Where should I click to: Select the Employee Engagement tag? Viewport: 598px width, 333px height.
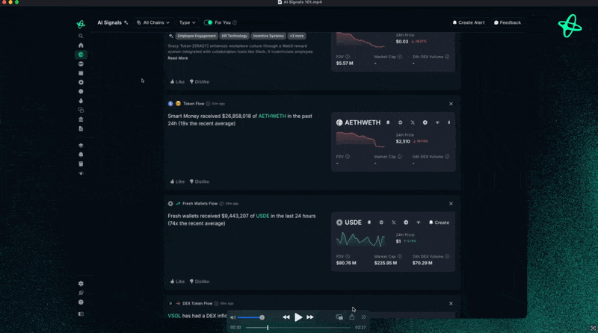tap(197, 36)
